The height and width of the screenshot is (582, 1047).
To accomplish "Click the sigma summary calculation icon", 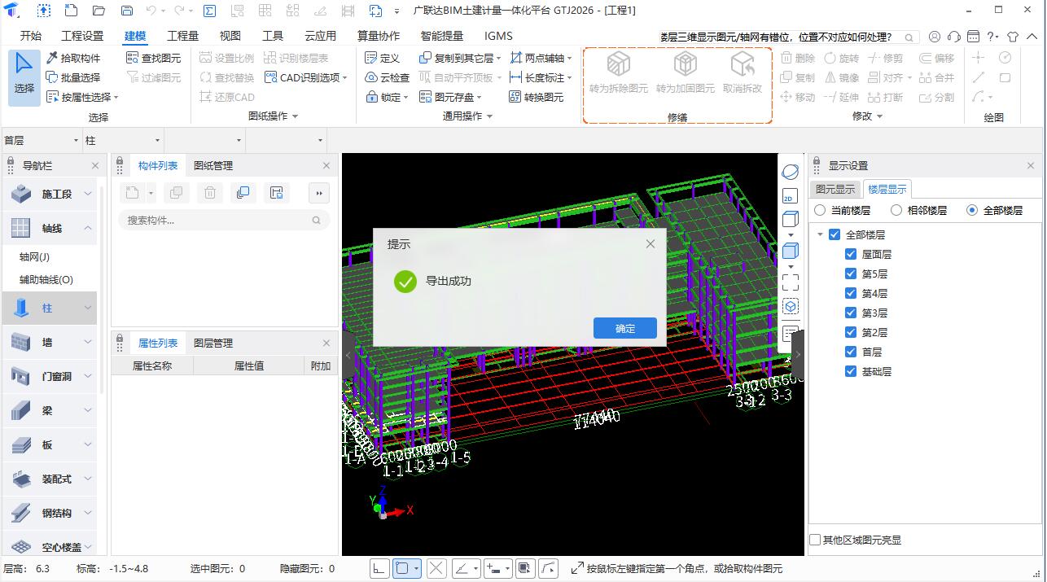I will pos(209,11).
